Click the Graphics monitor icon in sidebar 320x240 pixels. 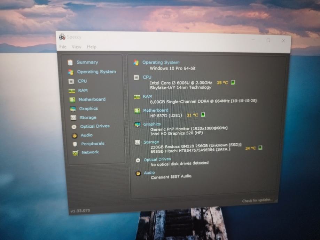[x=73, y=109]
